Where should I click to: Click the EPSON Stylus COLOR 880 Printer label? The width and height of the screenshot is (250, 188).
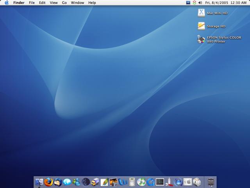point(224,40)
